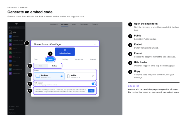187x120 pixels.
Task: Switch to the Microapps tab
Action: (65, 24)
